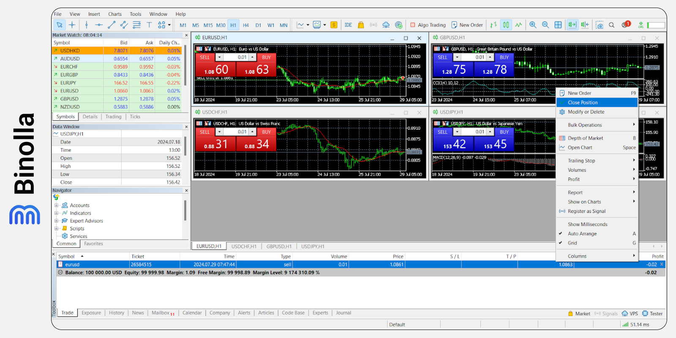Uncheck Auto Arrange in context menu
This screenshot has width=676, height=338.
[x=597, y=234]
